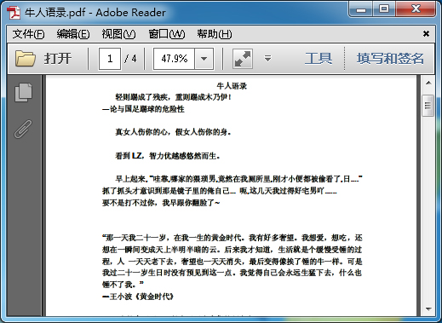The width and height of the screenshot is (442, 323).
Task: Open the 填写和签名 pane
Action: [x=390, y=59]
